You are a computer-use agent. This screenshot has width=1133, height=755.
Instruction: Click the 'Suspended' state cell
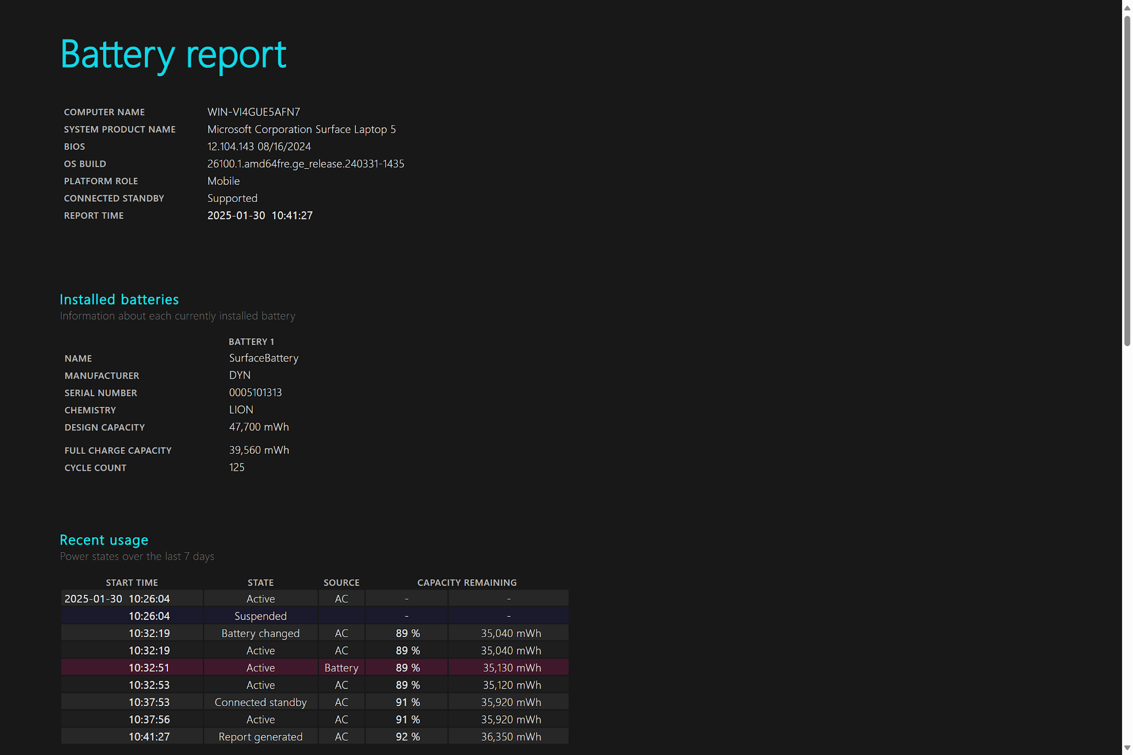[261, 616]
